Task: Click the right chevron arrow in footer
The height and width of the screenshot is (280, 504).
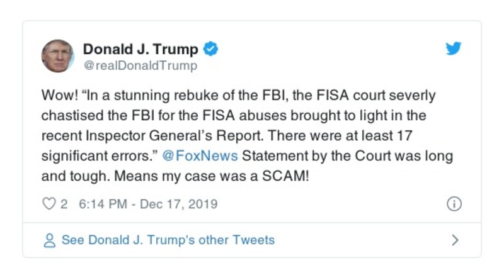Action: (x=455, y=240)
